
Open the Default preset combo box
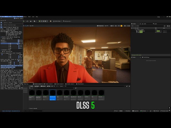tap(10, 40)
